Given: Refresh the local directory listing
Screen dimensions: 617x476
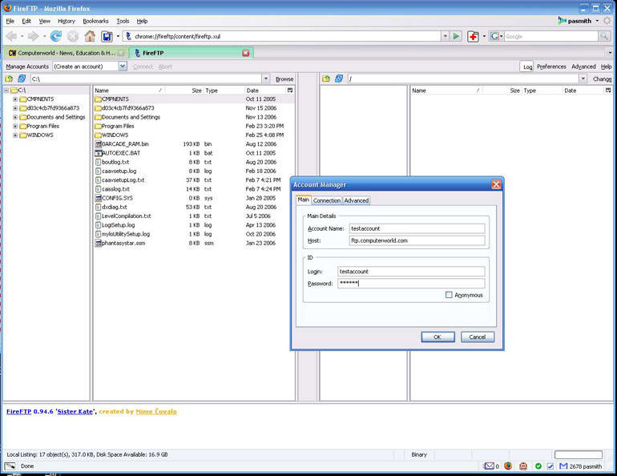Looking at the screenshot, I should pyautogui.click(x=22, y=79).
